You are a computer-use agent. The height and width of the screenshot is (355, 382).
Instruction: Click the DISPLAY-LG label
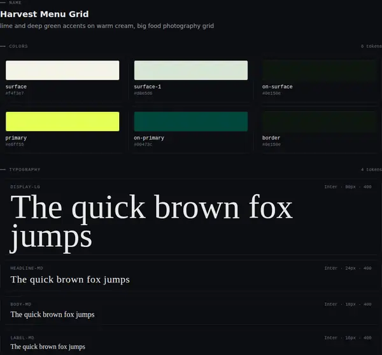coord(25,187)
